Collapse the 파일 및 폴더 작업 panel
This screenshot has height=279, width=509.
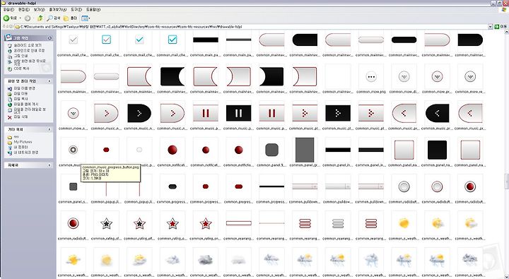pos(49,81)
